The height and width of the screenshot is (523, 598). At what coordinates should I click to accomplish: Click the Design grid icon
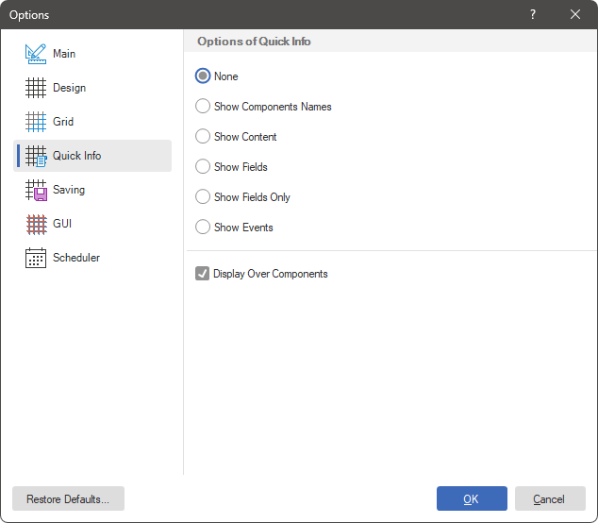36,88
